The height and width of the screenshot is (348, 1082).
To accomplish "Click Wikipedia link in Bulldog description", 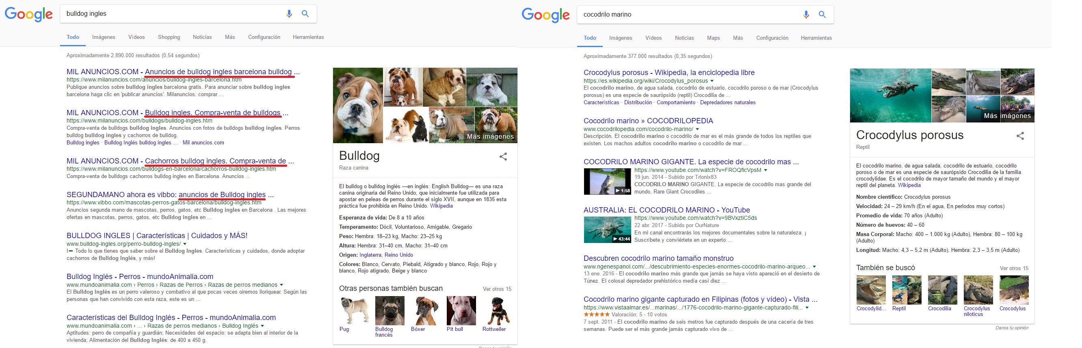I will (x=441, y=206).
